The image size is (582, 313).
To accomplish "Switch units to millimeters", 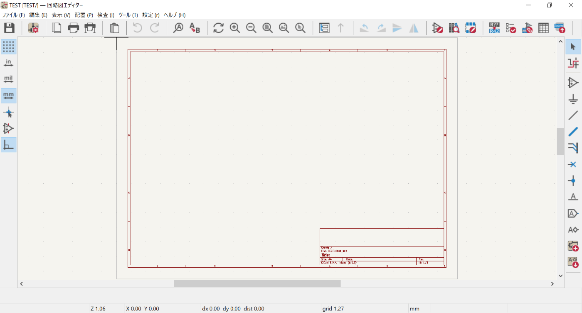I will [x=8, y=96].
